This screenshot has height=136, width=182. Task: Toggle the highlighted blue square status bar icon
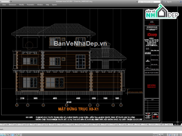(12, 135)
